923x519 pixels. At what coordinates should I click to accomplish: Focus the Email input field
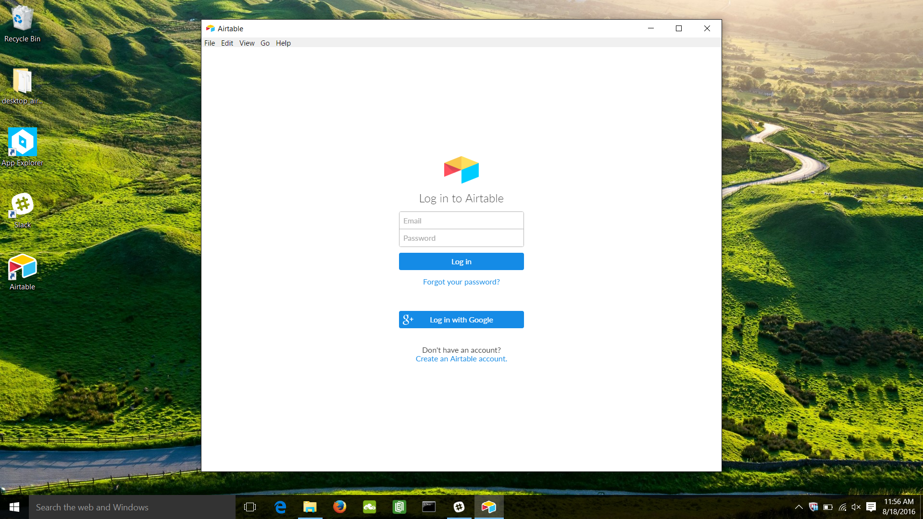461,221
